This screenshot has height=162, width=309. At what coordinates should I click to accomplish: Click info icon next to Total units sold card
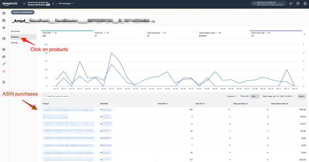click(269, 33)
